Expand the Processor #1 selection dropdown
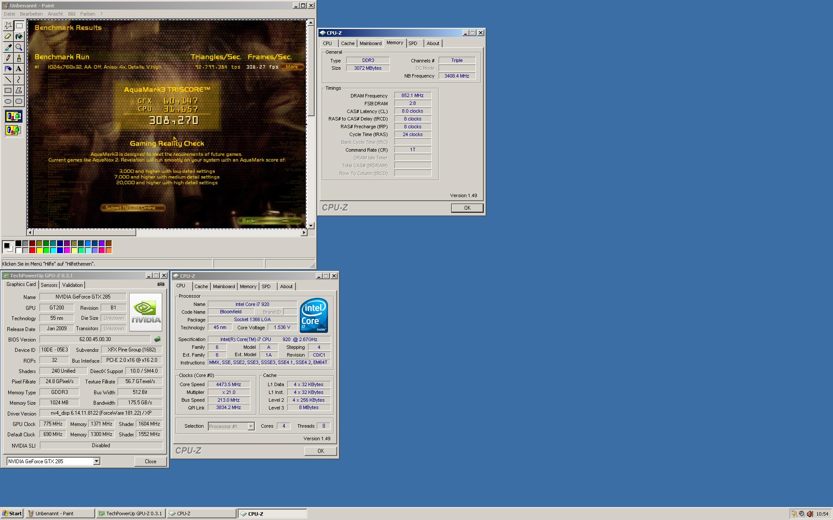 pyautogui.click(x=251, y=426)
